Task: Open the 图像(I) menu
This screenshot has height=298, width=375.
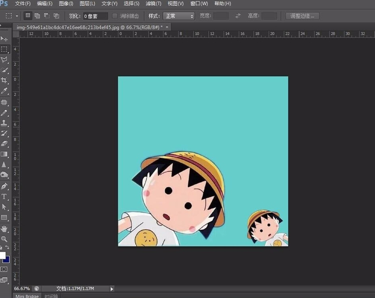Action: point(66,4)
